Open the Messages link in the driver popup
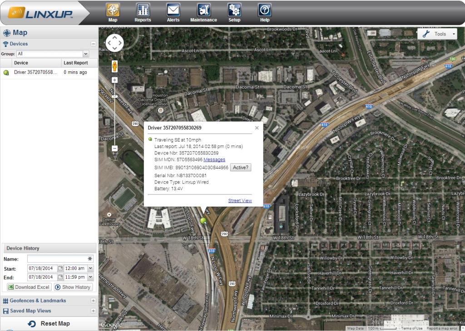This screenshot has width=465, height=331. coord(214,159)
